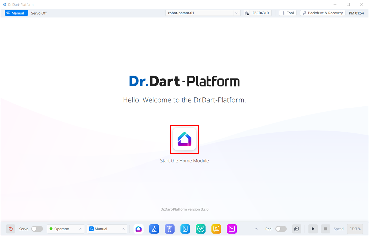369x236 pixels.
Task: Toggle the Servo switch on
Action: (37, 229)
